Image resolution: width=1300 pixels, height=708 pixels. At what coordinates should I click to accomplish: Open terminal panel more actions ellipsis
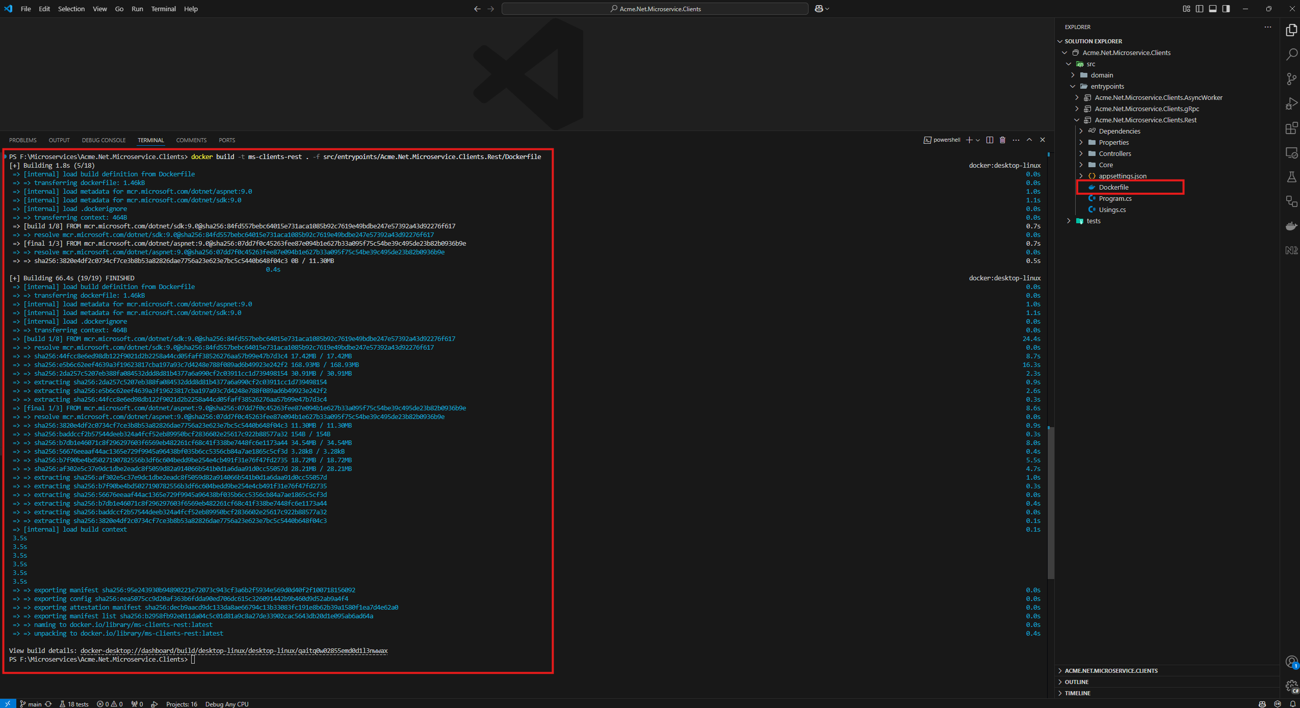click(1016, 140)
